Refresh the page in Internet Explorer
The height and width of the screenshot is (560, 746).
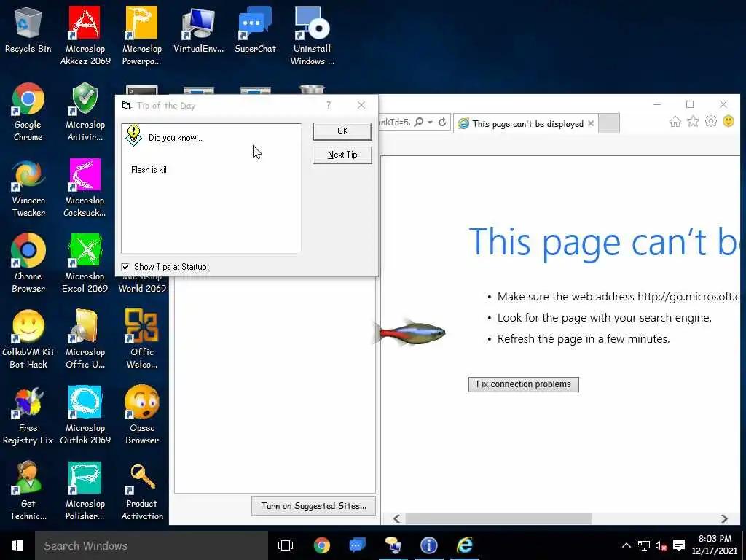tap(442, 122)
